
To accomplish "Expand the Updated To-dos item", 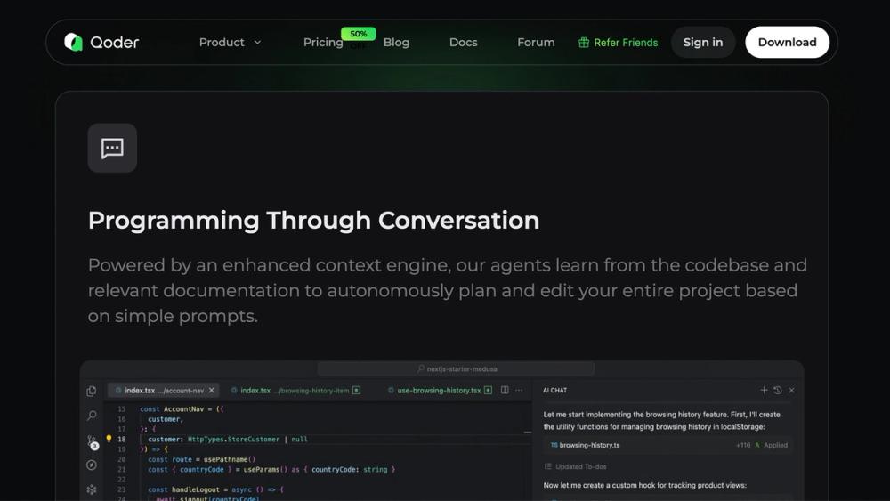I will (575, 466).
